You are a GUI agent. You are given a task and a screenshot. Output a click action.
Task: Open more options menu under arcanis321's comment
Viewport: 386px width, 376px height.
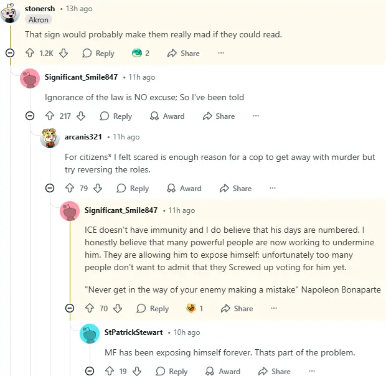pos(272,189)
